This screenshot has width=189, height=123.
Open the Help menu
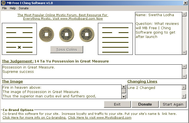tap(13, 8)
